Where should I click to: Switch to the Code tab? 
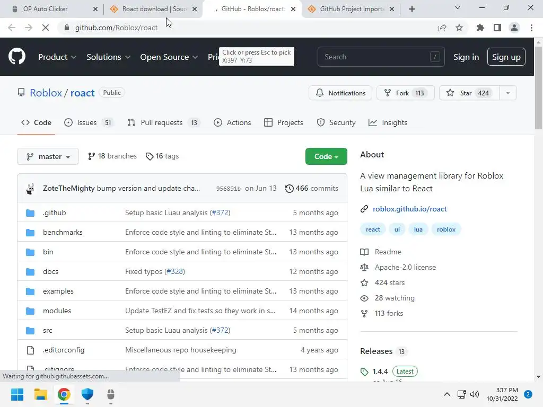click(x=36, y=122)
